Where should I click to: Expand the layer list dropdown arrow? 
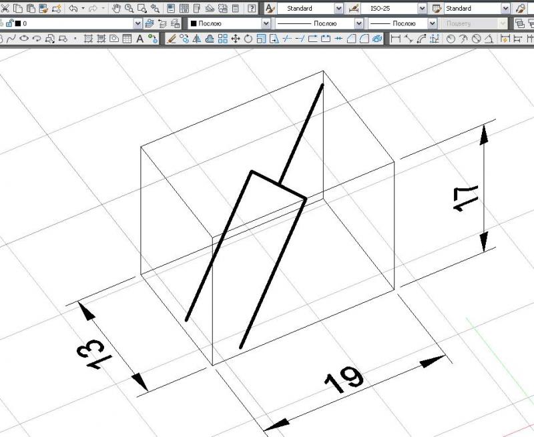pos(138,23)
